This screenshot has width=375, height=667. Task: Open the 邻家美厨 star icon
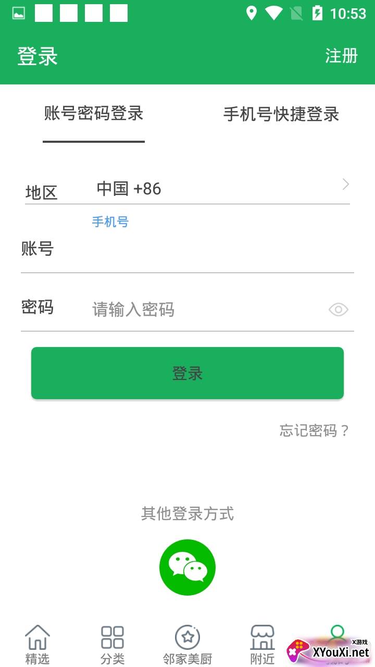(x=187, y=638)
